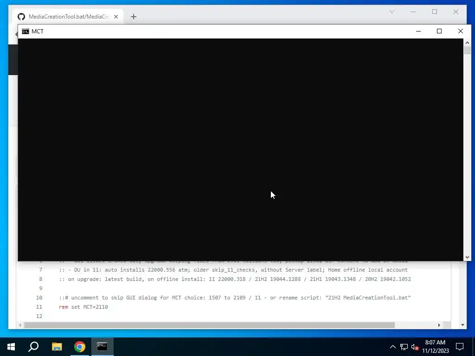This screenshot has width=475, height=356.
Task: Click "set MCT=2110" text in code
Action: [90, 307]
